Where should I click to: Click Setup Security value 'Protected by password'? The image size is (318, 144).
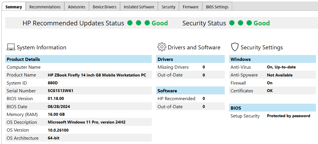pyautogui.click(x=288, y=116)
